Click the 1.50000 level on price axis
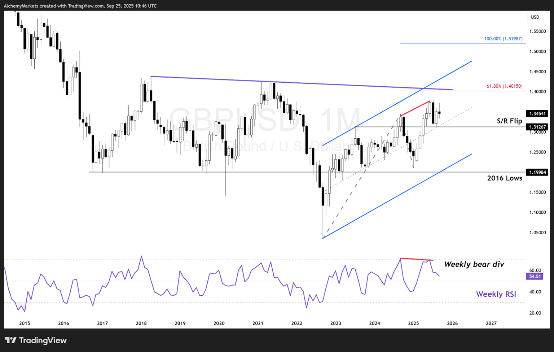 point(537,52)
